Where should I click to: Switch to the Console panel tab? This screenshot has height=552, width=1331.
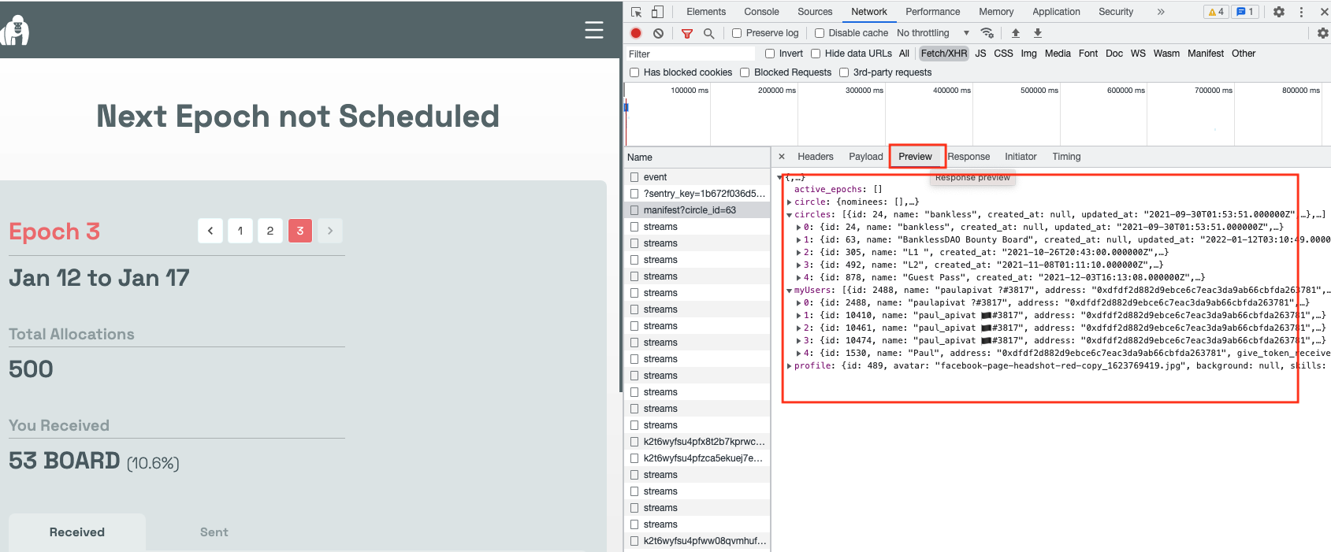click(x=761, y=12)
